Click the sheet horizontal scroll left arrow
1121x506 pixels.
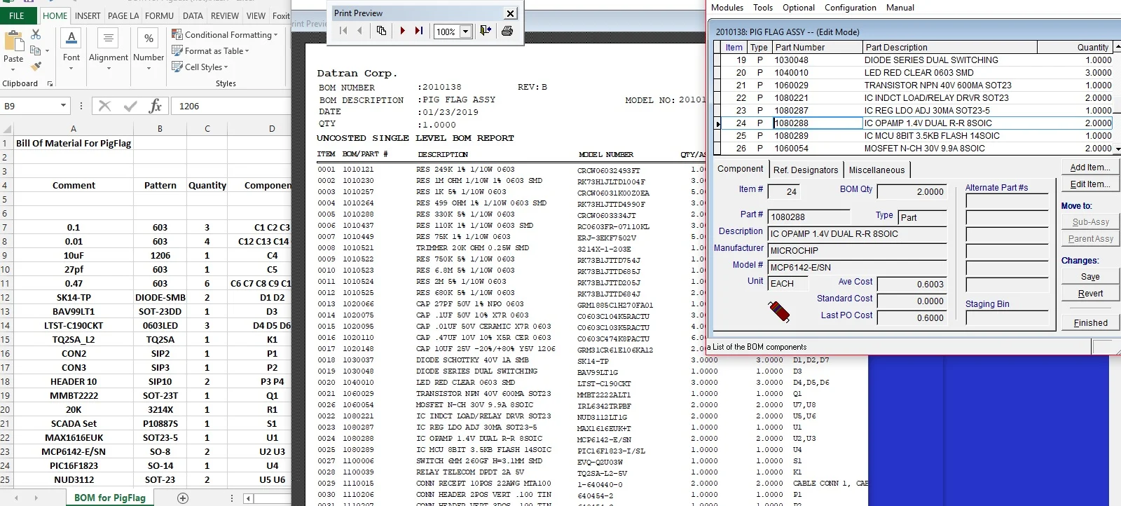click(248, 498)
